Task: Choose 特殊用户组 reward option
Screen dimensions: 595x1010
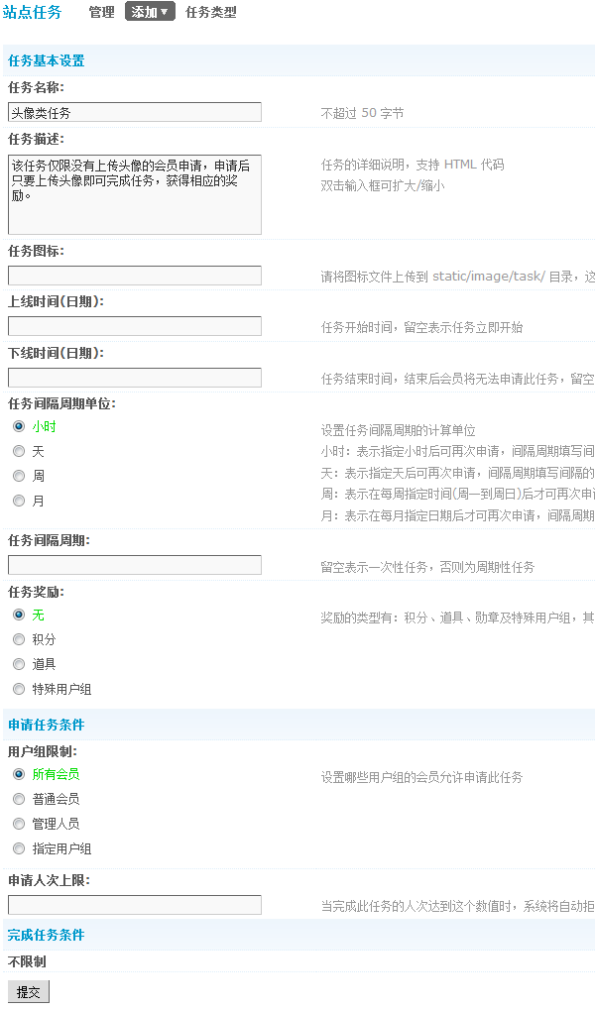Action: pyautogui.click(x=19, y=689)
